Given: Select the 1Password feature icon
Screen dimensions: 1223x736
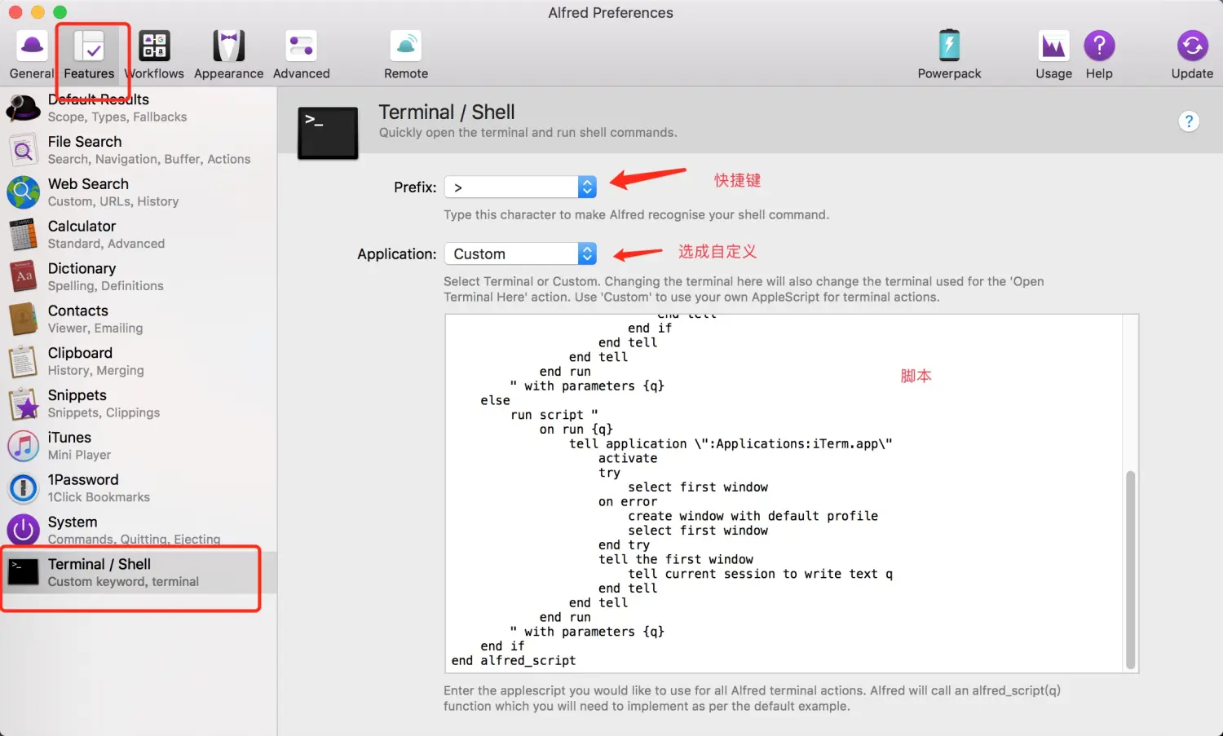Looking at the screenshot, I should pyautogui.click(x=23, y=488).
